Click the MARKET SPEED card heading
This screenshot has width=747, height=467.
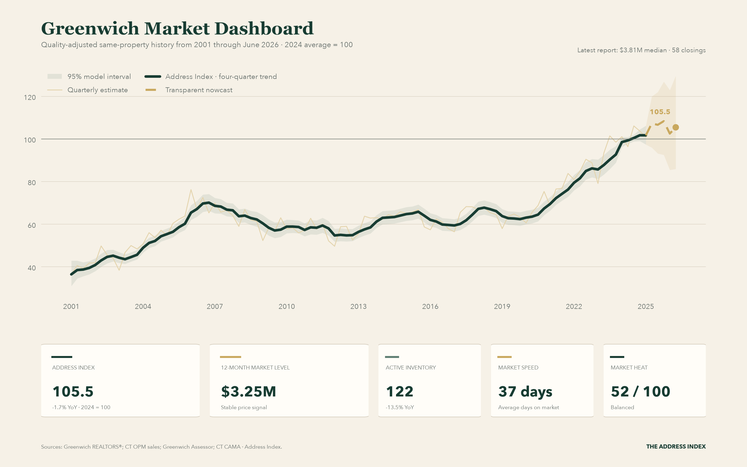(518, 368)
